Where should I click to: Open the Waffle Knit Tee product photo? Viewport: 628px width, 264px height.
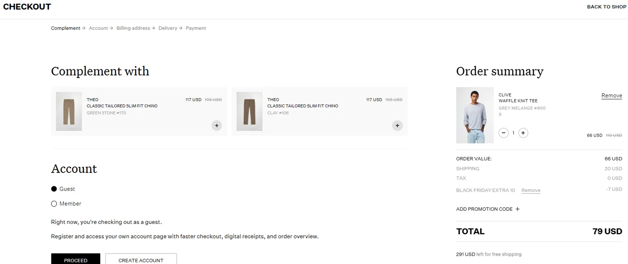tap(475, 115)
